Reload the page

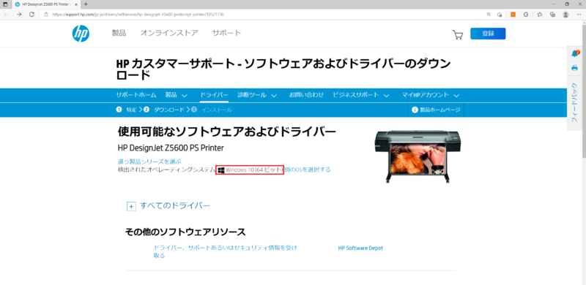pyautogui.click(x=31, y=14)
